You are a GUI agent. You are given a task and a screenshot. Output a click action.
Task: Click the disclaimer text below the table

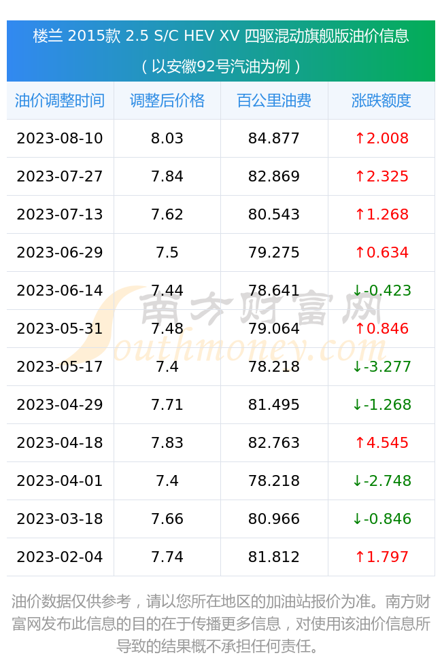(221, 624)
